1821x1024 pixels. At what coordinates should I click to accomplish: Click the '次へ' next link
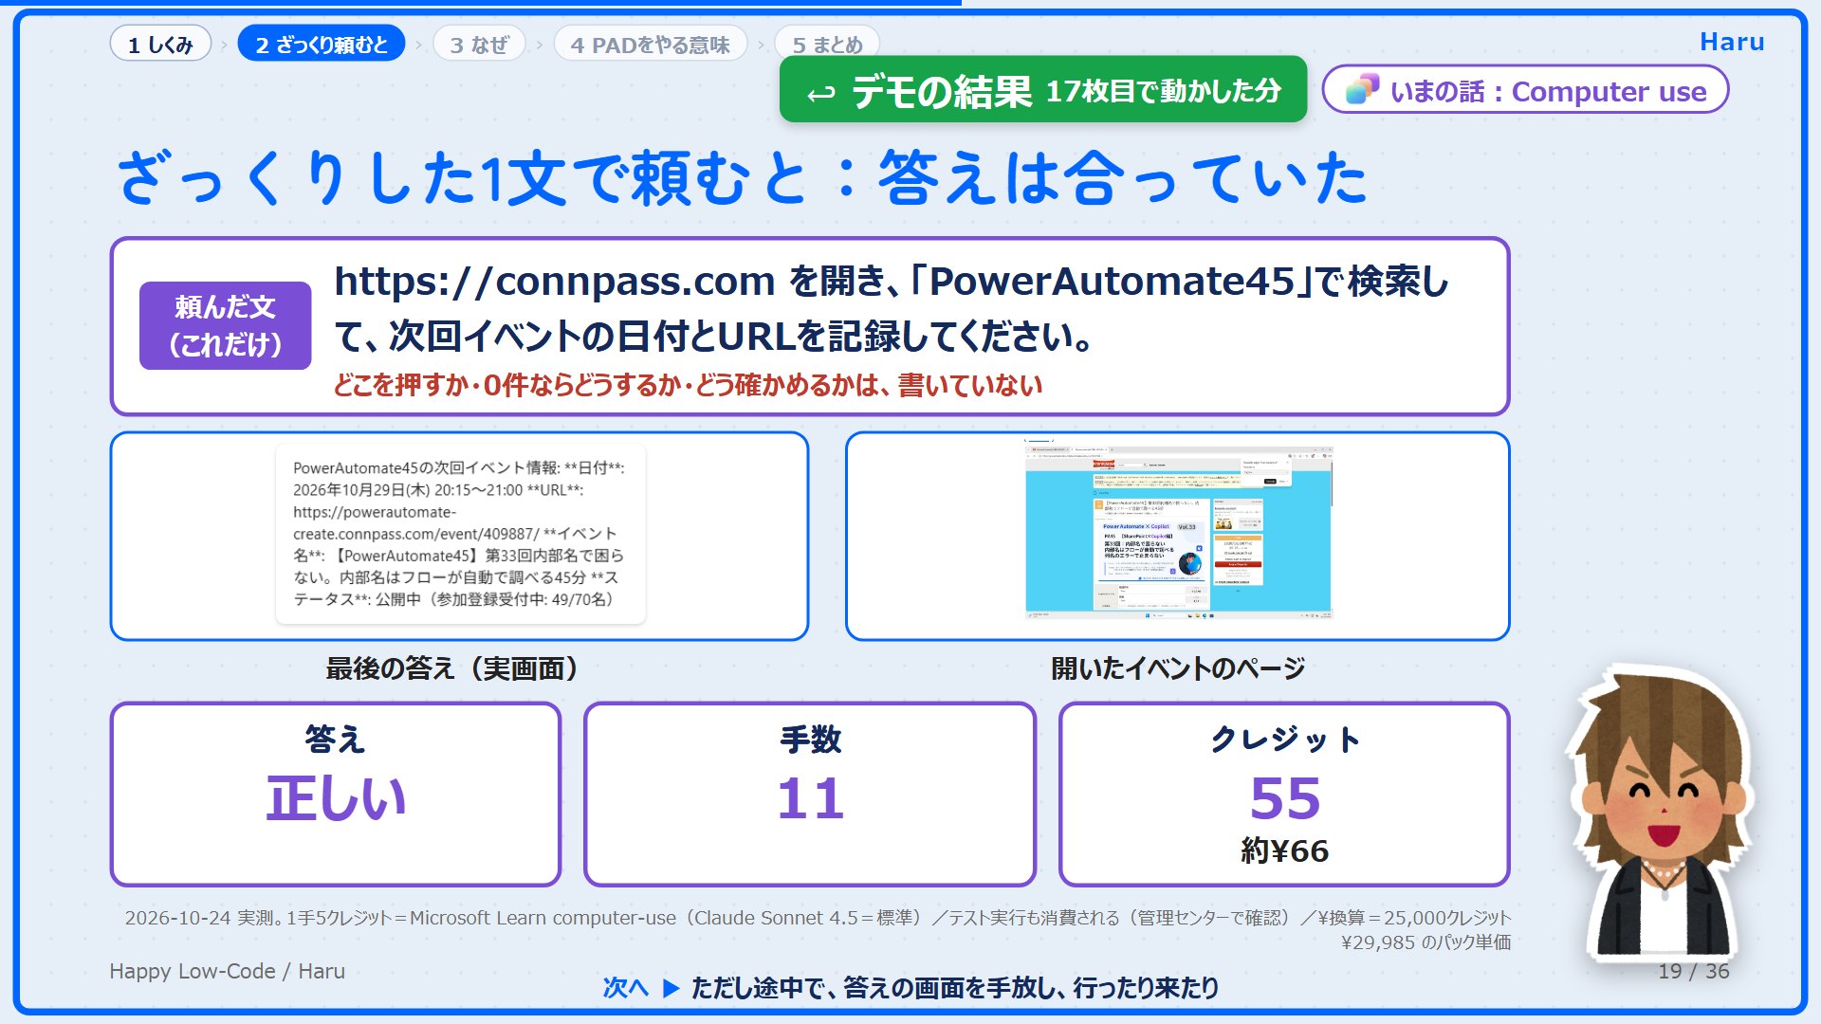coord(626,988)
